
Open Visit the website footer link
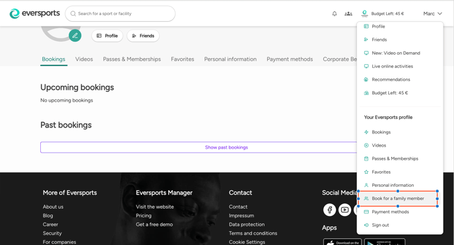pos(155,207)
